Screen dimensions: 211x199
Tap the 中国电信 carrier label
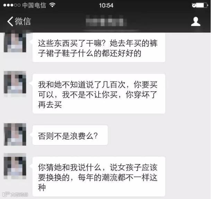(x=34, y=5)
